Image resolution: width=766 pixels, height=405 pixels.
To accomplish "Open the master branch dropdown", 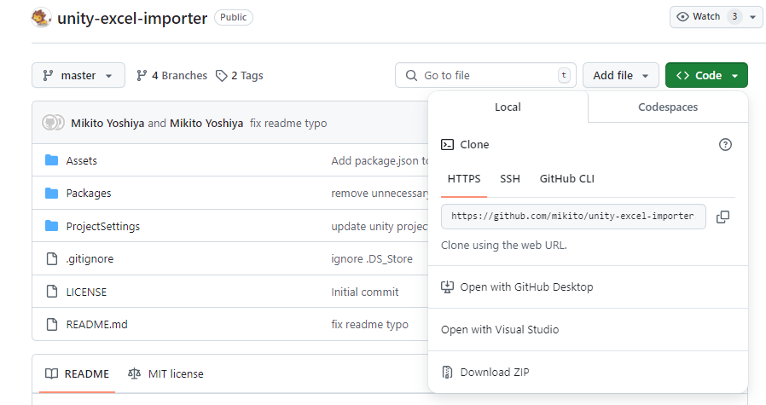I will click(x=78, y=75).
